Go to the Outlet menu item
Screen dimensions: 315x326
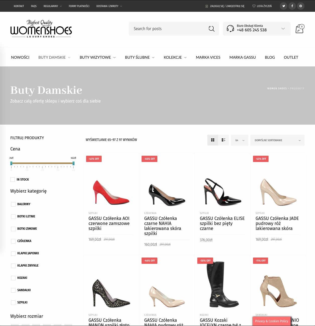pyautogui.click(x=291, y=57)
